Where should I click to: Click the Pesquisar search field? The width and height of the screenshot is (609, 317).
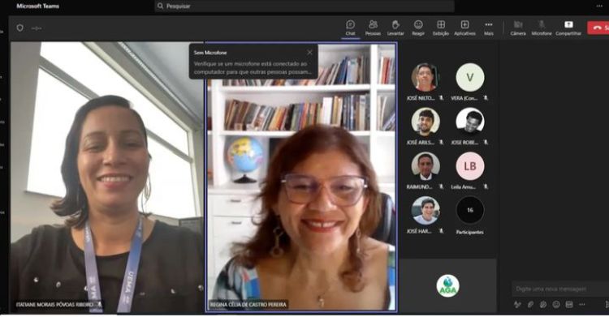pos(304,6)
